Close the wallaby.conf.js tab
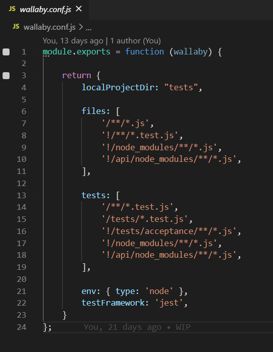The image size is (273, 352). (x=79, y=9)
